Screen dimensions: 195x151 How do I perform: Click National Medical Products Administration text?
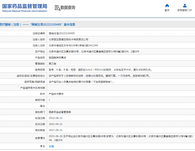(x=25, y=11)
